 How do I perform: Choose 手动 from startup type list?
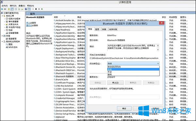pyautogui.click(x=133, y=72)
